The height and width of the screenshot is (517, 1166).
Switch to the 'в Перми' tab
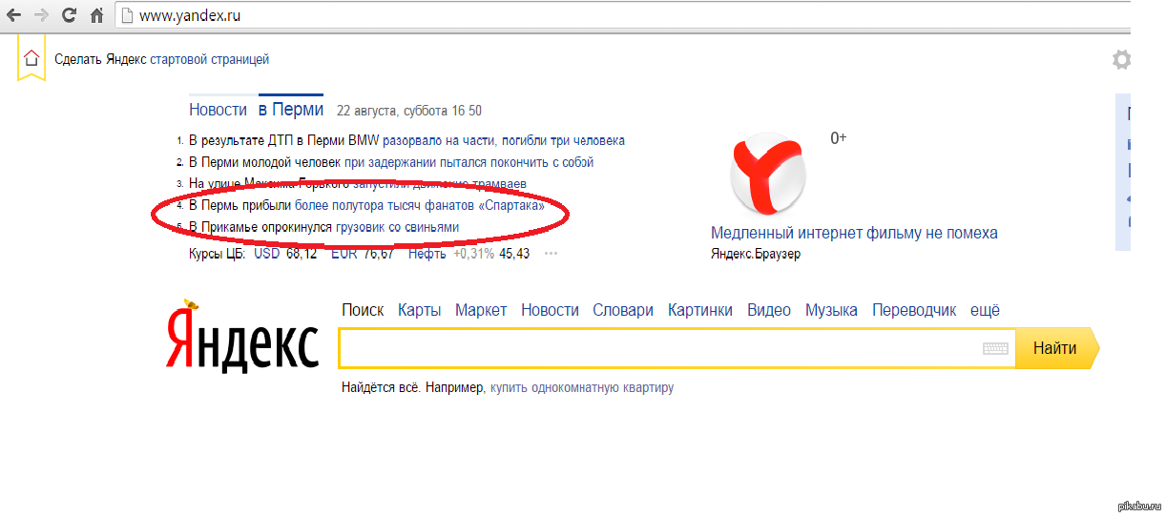click(x=291, y=110)
